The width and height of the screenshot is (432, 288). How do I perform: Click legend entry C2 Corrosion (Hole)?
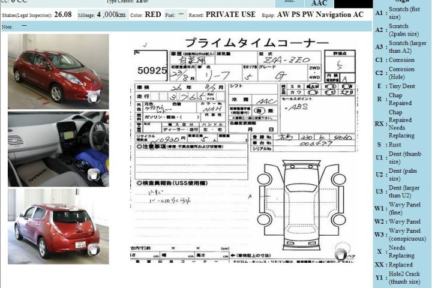click(395, 73)
